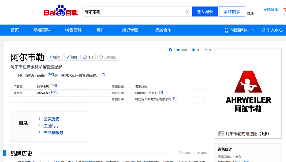Play the entry audio via 播报 button near title

click(x=55, y=57)
